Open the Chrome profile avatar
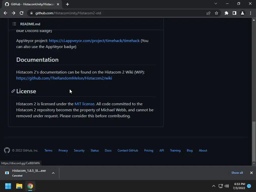Viewport: 256px width, 192px height. [x=242, y=13]
